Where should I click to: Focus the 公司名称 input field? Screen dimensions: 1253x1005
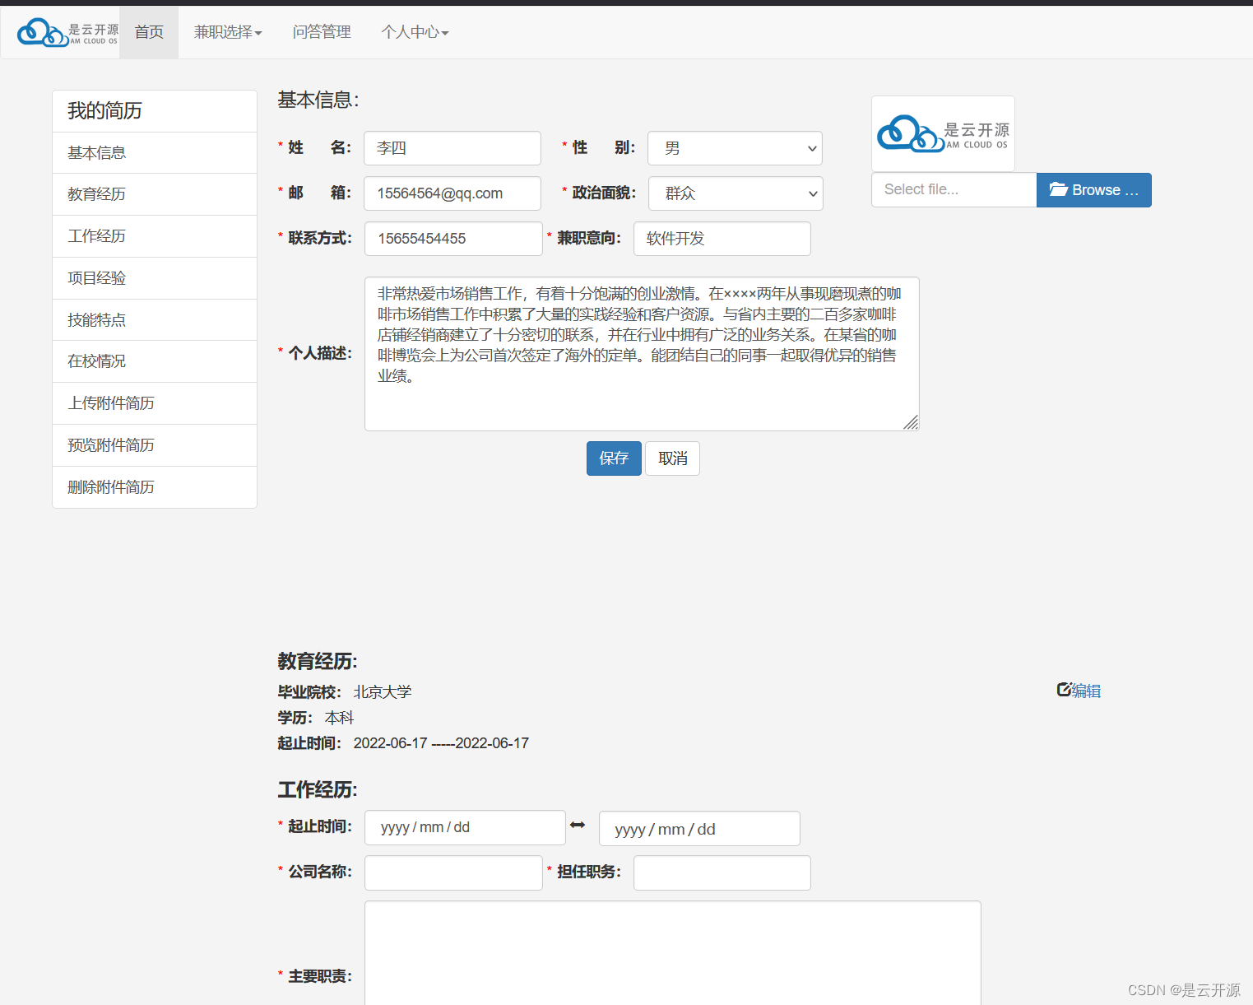(x=453, y=872)
